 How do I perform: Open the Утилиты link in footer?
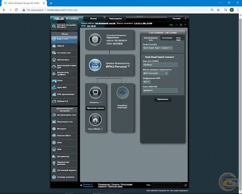point(115,184)
